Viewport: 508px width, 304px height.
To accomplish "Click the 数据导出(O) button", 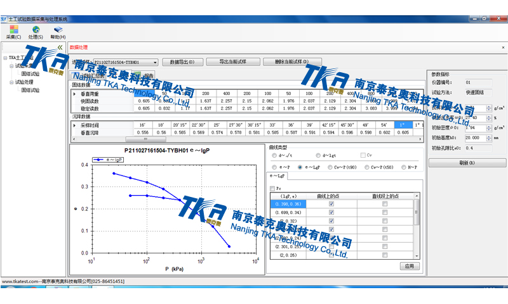I will click(x=182, y=62).
